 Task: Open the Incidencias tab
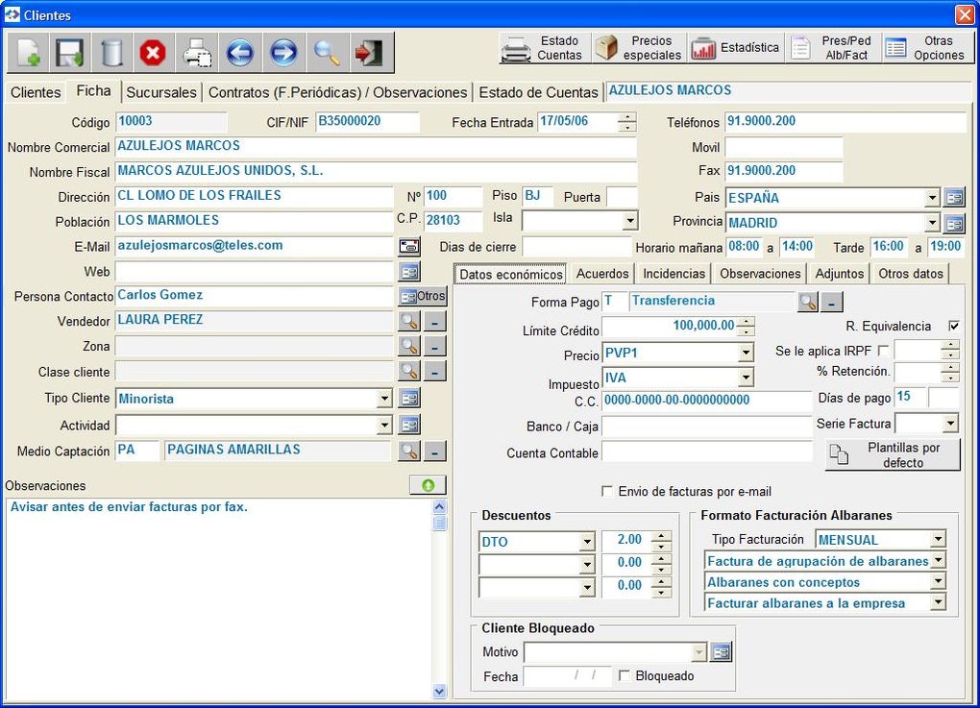(x=674, y=274)
